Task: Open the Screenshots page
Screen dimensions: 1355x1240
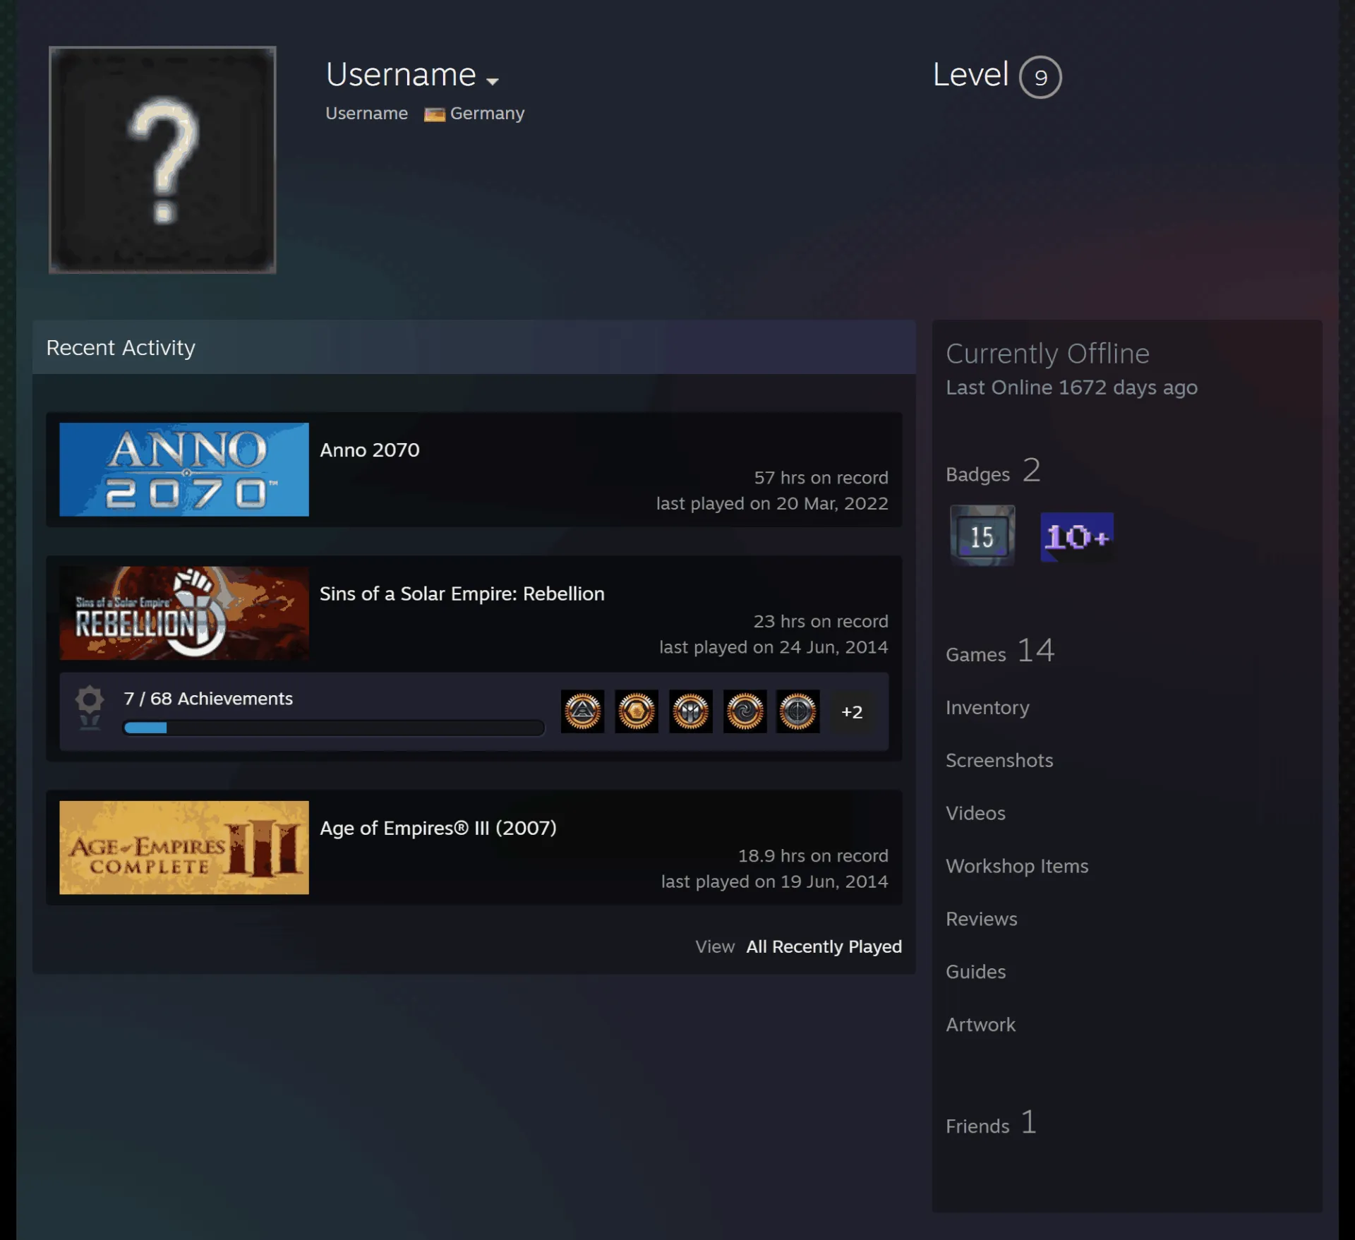Action: pos(999,760)
